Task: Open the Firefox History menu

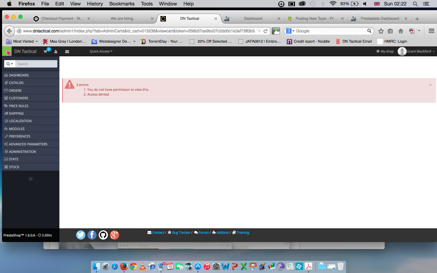Action: point(95,4)
